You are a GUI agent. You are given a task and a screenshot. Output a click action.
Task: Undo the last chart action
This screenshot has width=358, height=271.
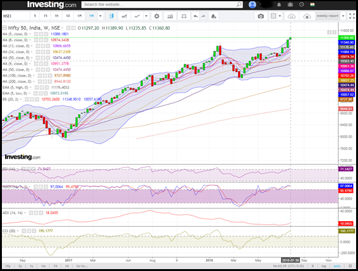(196, 16)
